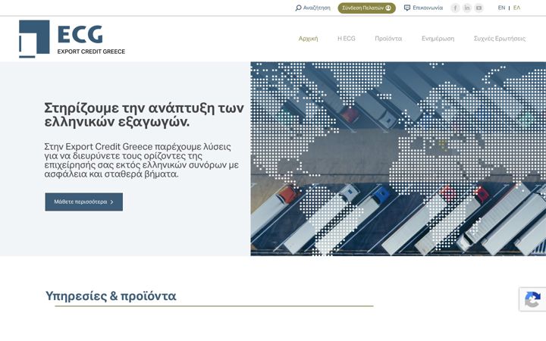Open the Συχνές Ερωτήσεις menu item

click(500, 39)
